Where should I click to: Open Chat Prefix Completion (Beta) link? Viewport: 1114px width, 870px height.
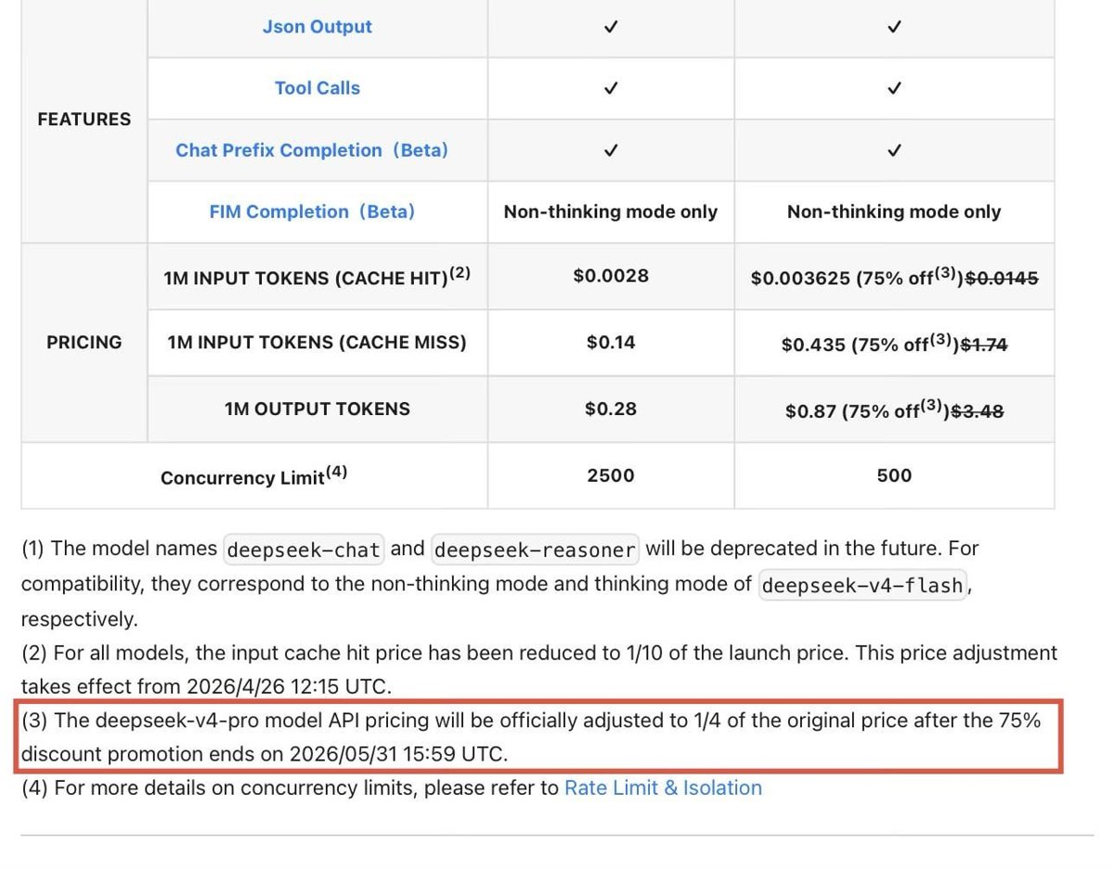(x=312, y=150)
